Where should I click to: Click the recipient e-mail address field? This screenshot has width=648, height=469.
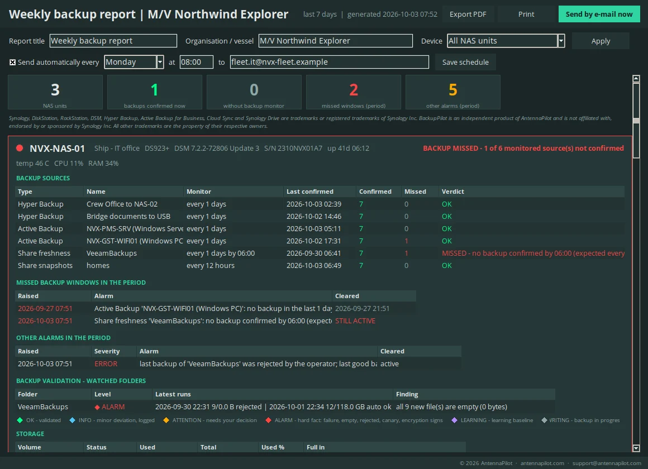coord(330,62)
